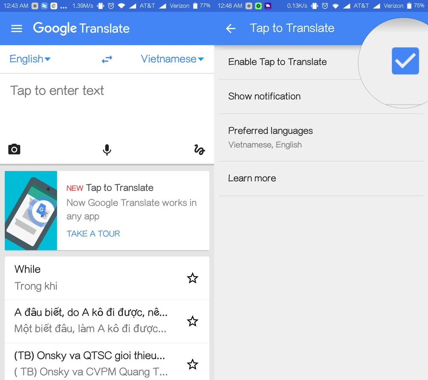Viewport: 428px width, 380px height.
Task: Tap the Chrome notification icon in status bar
Action: click(x=54, y=6)
